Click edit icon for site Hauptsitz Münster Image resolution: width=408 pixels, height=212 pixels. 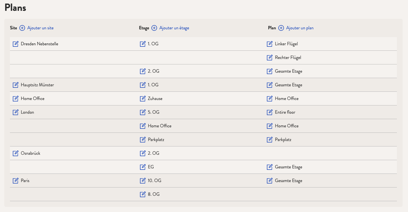point(16,85)
